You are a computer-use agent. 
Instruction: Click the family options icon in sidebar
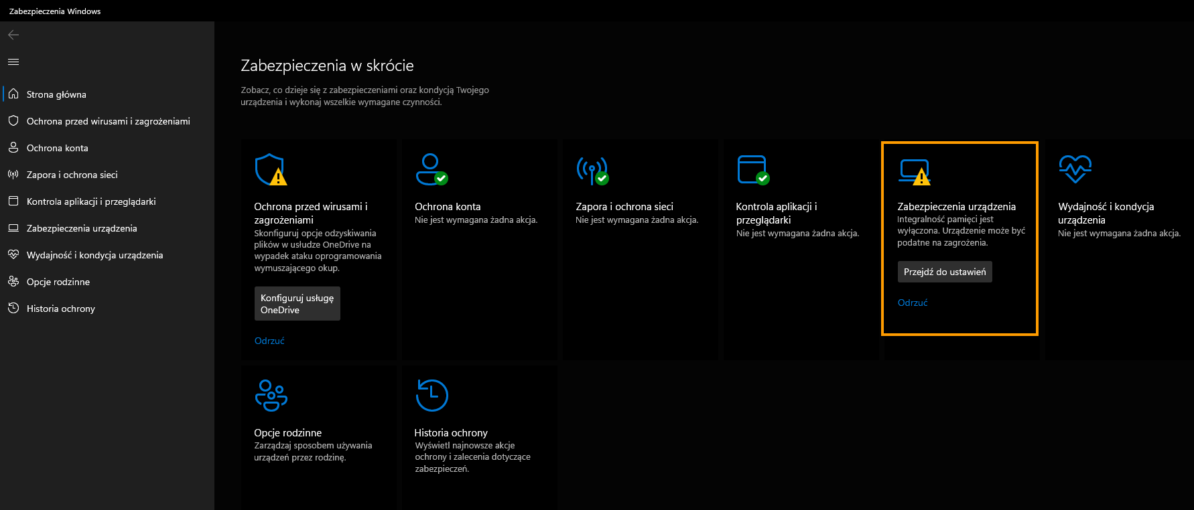(x=13, y=281)
